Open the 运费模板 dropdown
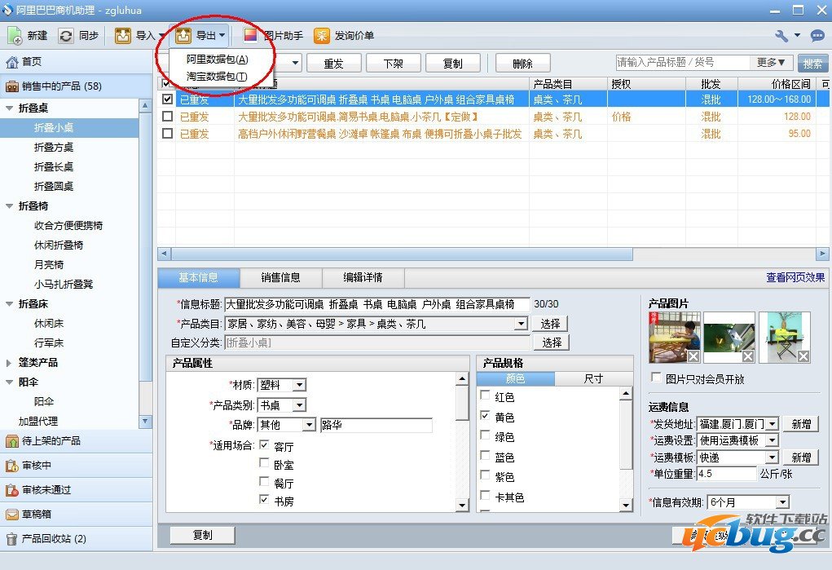This screenshot has height=570, width=832. tap(773, 457)
